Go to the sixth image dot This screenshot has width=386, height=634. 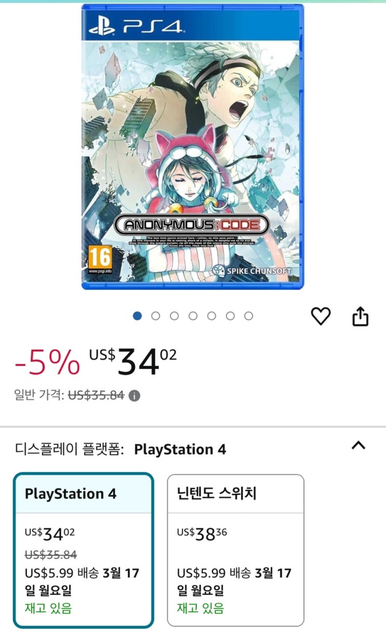[230, 316]
